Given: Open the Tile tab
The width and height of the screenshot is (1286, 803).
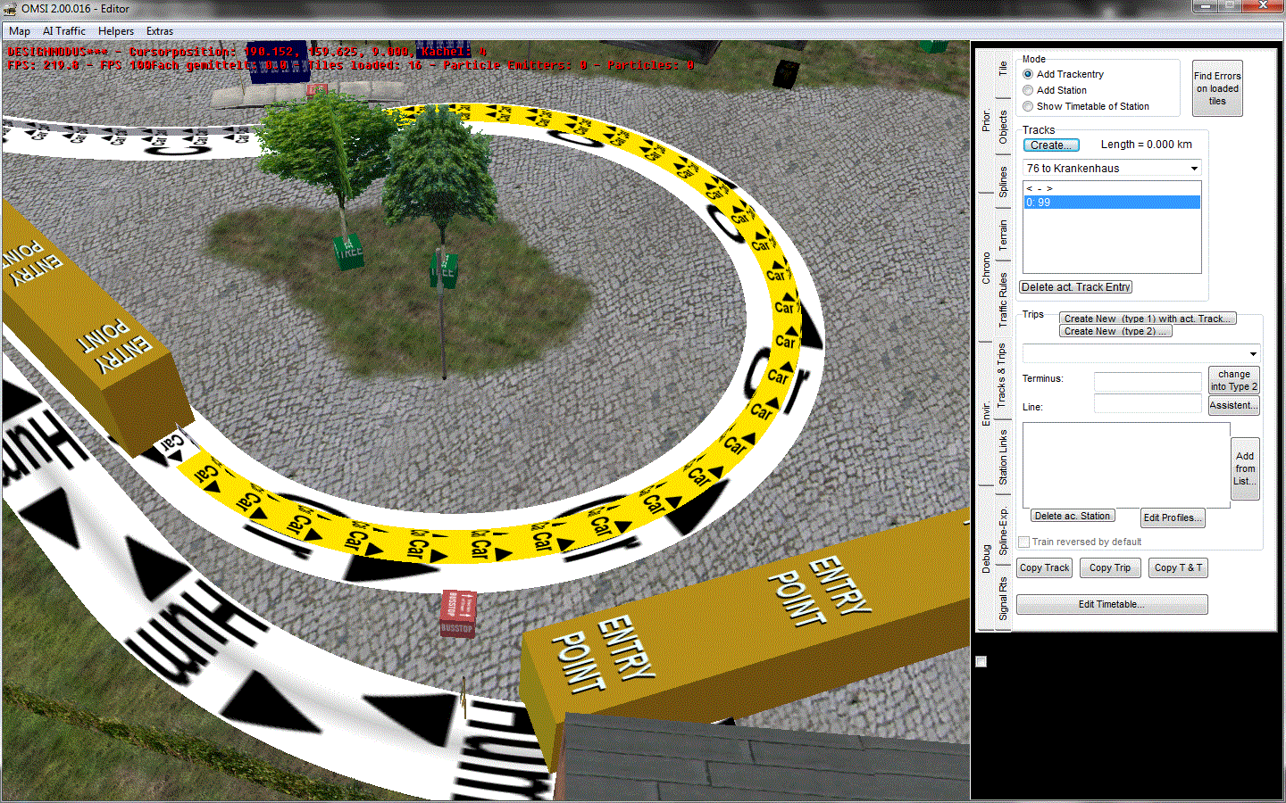Looking at the screenshot, I should 1003,68.
